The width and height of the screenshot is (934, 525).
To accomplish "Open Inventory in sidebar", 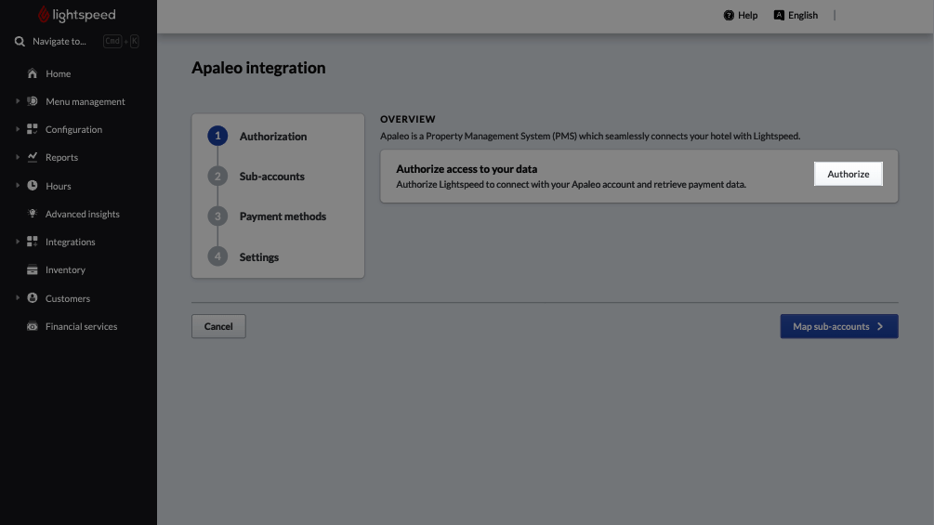I will coord(66,270).
